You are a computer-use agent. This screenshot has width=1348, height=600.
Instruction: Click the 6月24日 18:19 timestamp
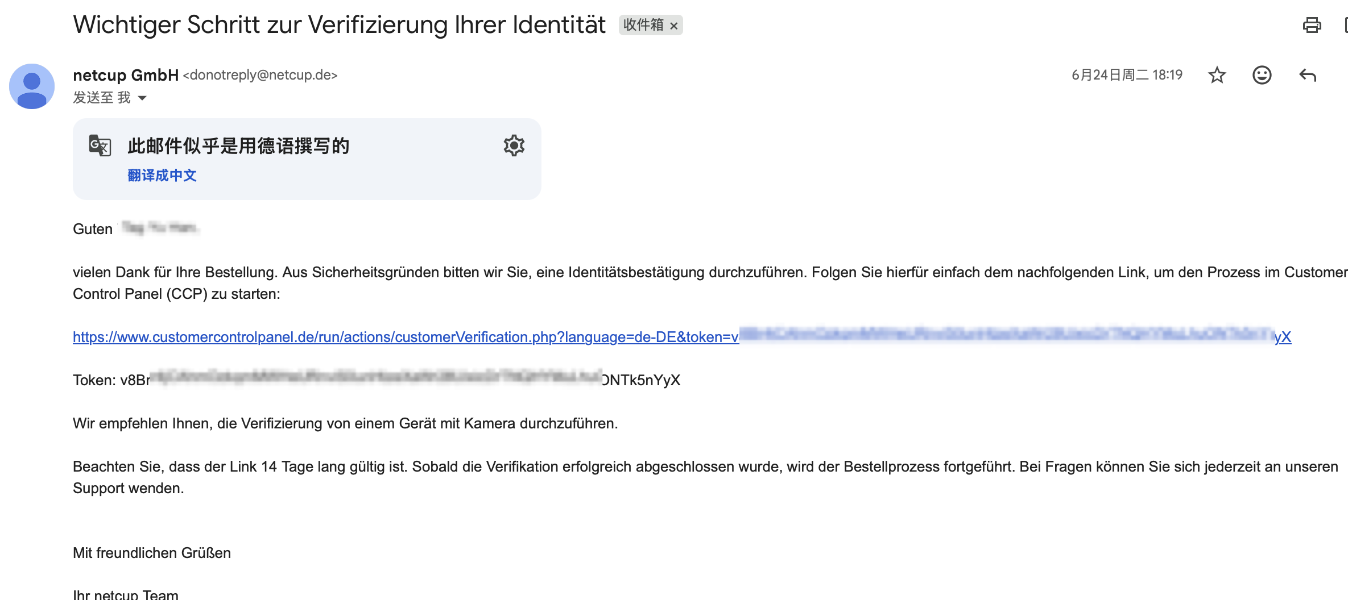(x=1127, y=75)
